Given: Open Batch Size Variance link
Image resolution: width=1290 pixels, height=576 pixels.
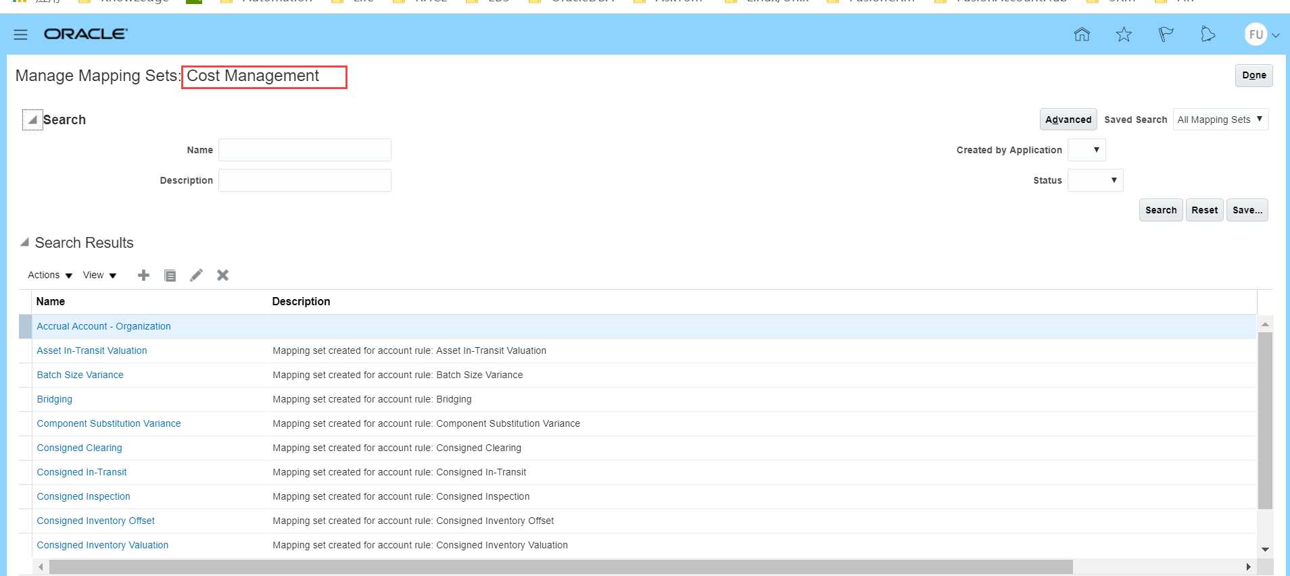Looking at the screenshot, I should click(x=80, y=375).
